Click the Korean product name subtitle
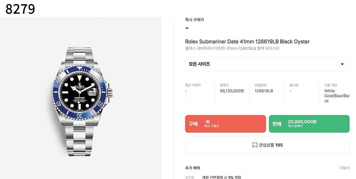Viewport: 356px width, 179px height. coord(232,48)
